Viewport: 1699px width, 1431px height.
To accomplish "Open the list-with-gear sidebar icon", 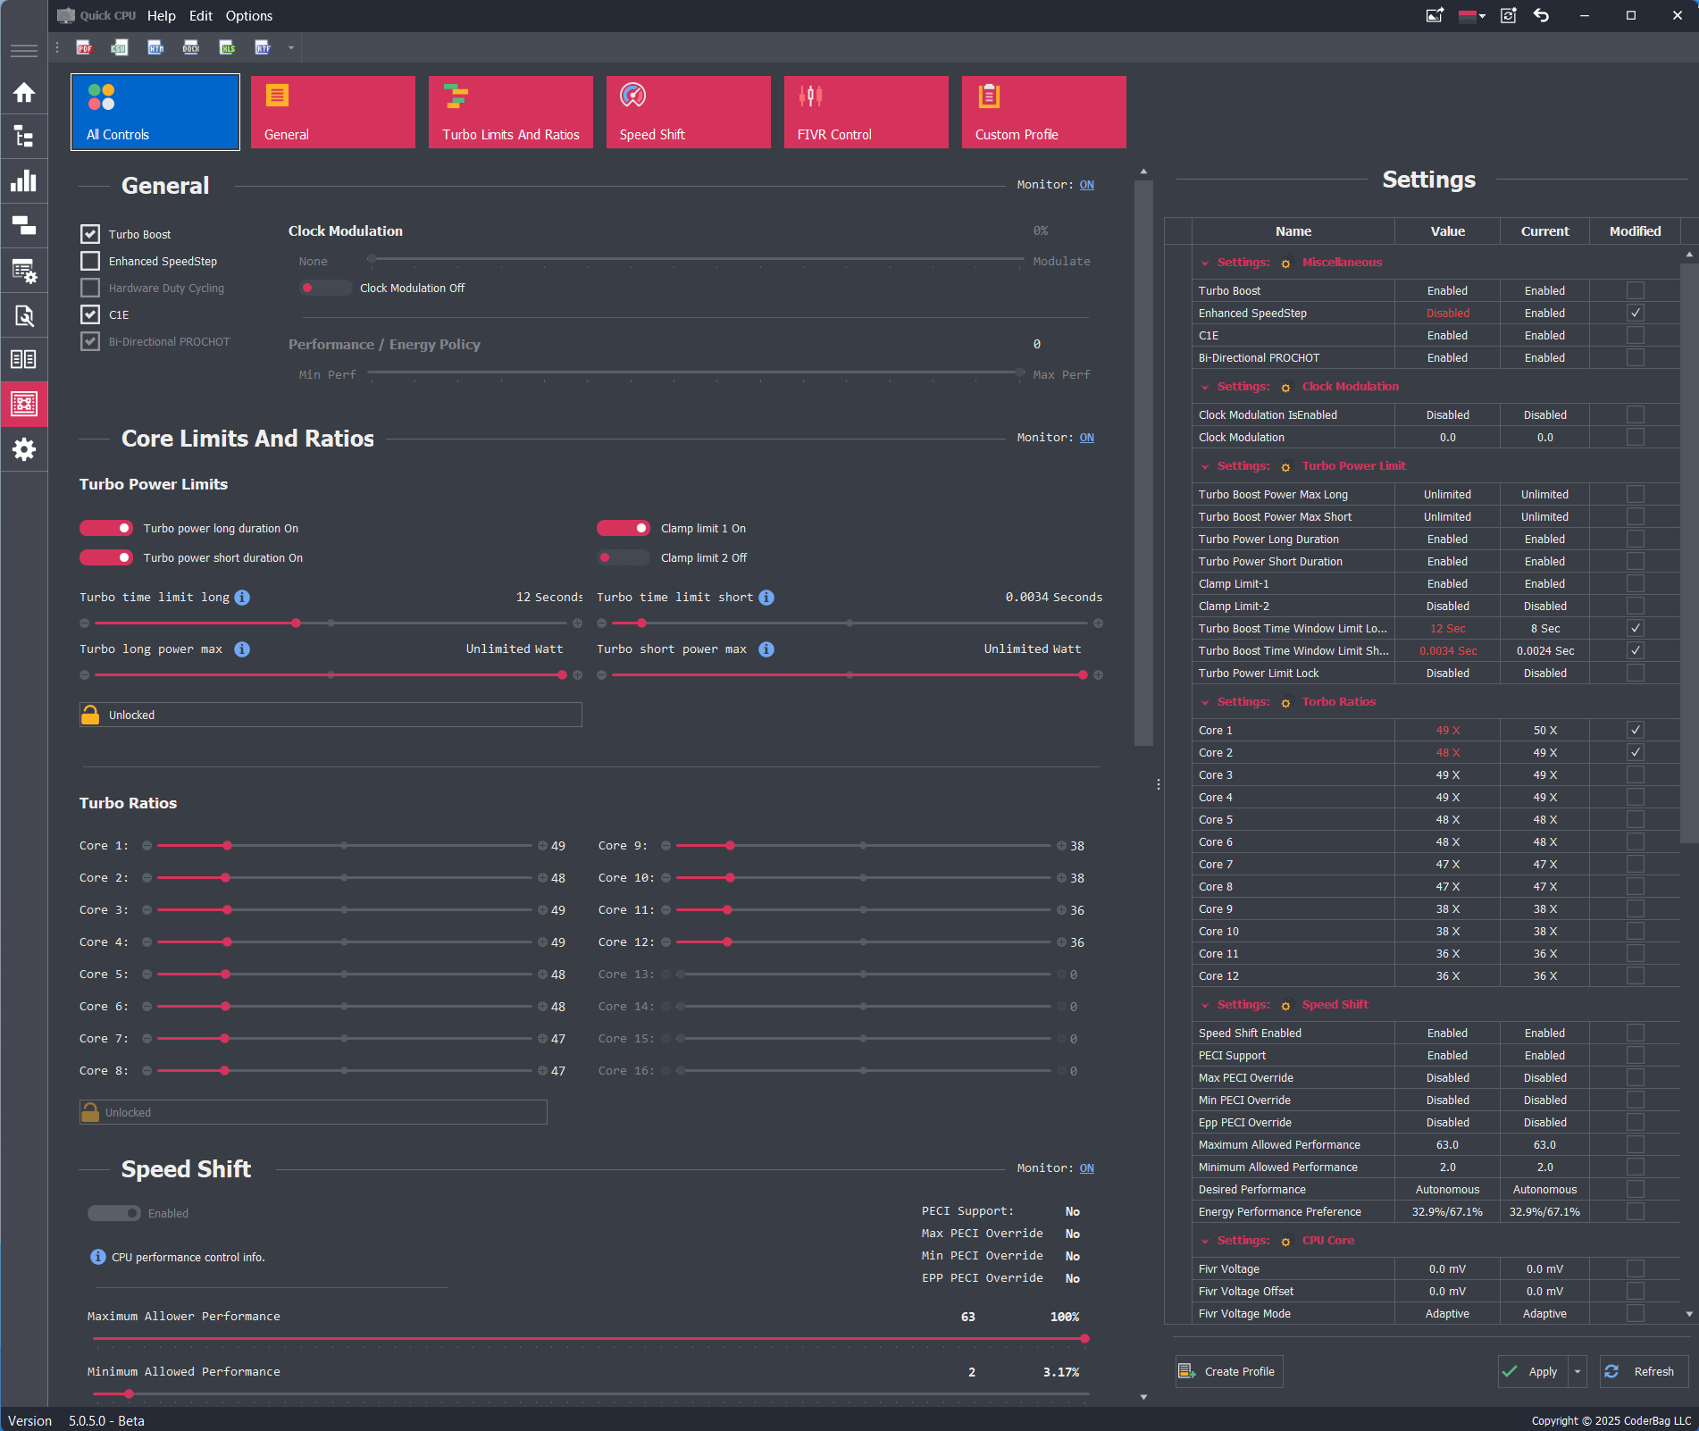I will [24, 271].
